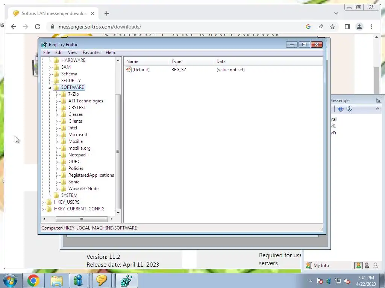Expand the Wow6432Node key

57,189
